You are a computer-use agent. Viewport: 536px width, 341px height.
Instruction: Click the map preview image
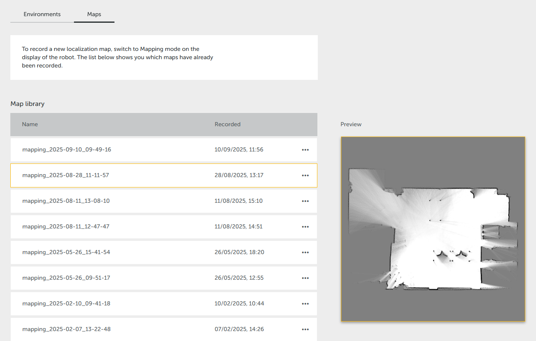click(433, 229)
